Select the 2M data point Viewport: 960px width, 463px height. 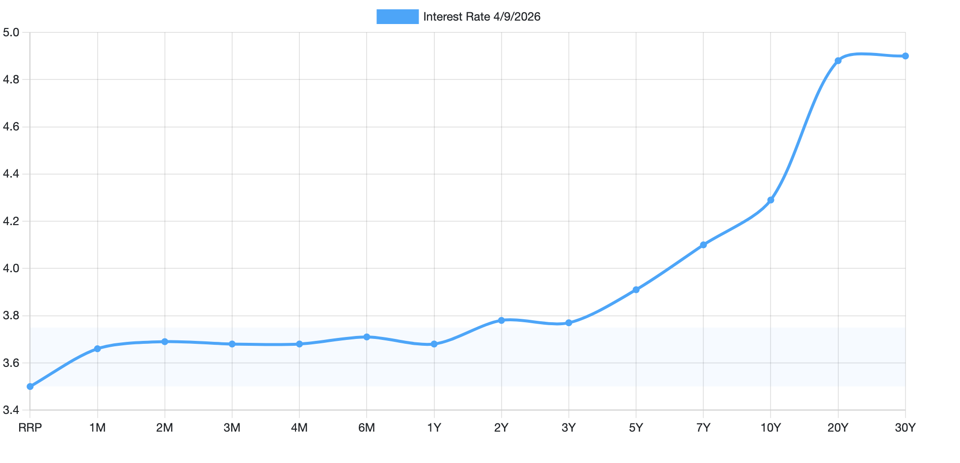click(165, 341)
